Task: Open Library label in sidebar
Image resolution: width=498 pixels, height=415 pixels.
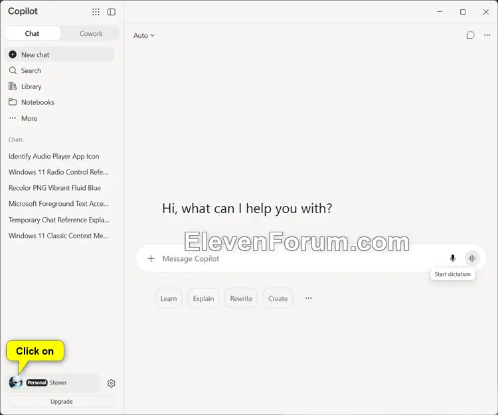Action: 31,86
